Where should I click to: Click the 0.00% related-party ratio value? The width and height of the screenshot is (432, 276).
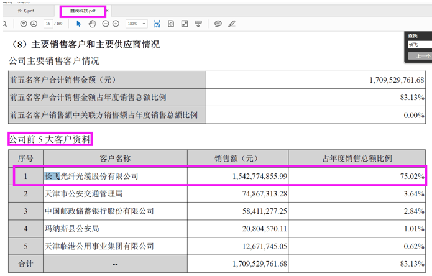click(414, 115)
